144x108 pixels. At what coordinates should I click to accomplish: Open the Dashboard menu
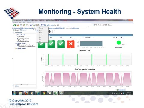(x=15, y=22)
